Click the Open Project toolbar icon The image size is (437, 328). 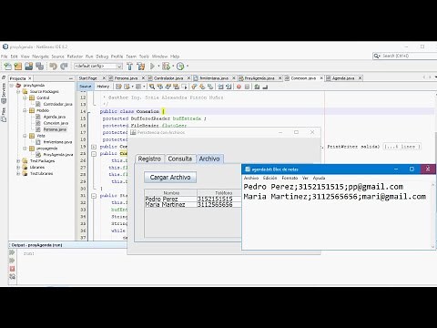[x=29, y=66]
